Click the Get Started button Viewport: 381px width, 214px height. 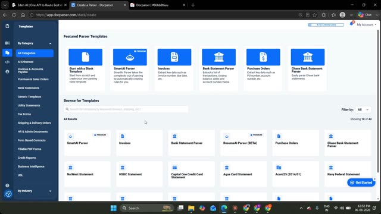[361, 182]
